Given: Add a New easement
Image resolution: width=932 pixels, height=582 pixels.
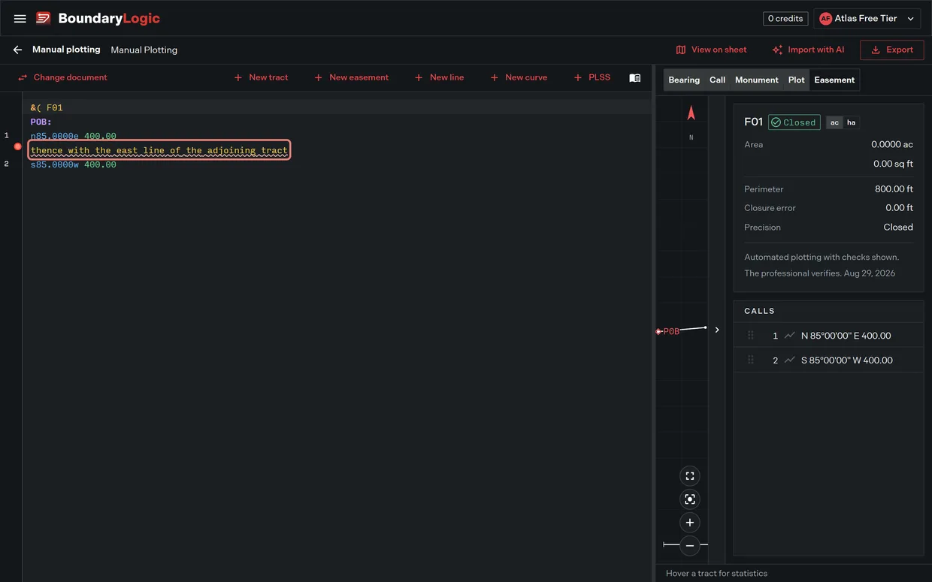Looking at the screenshot, I should click(x=351, y=77).
